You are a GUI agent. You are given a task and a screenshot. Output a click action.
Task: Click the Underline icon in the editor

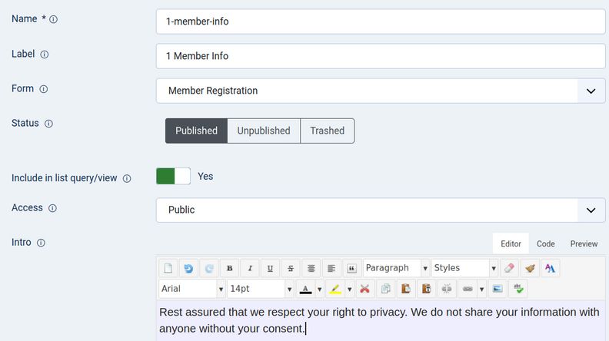[270, 269]
